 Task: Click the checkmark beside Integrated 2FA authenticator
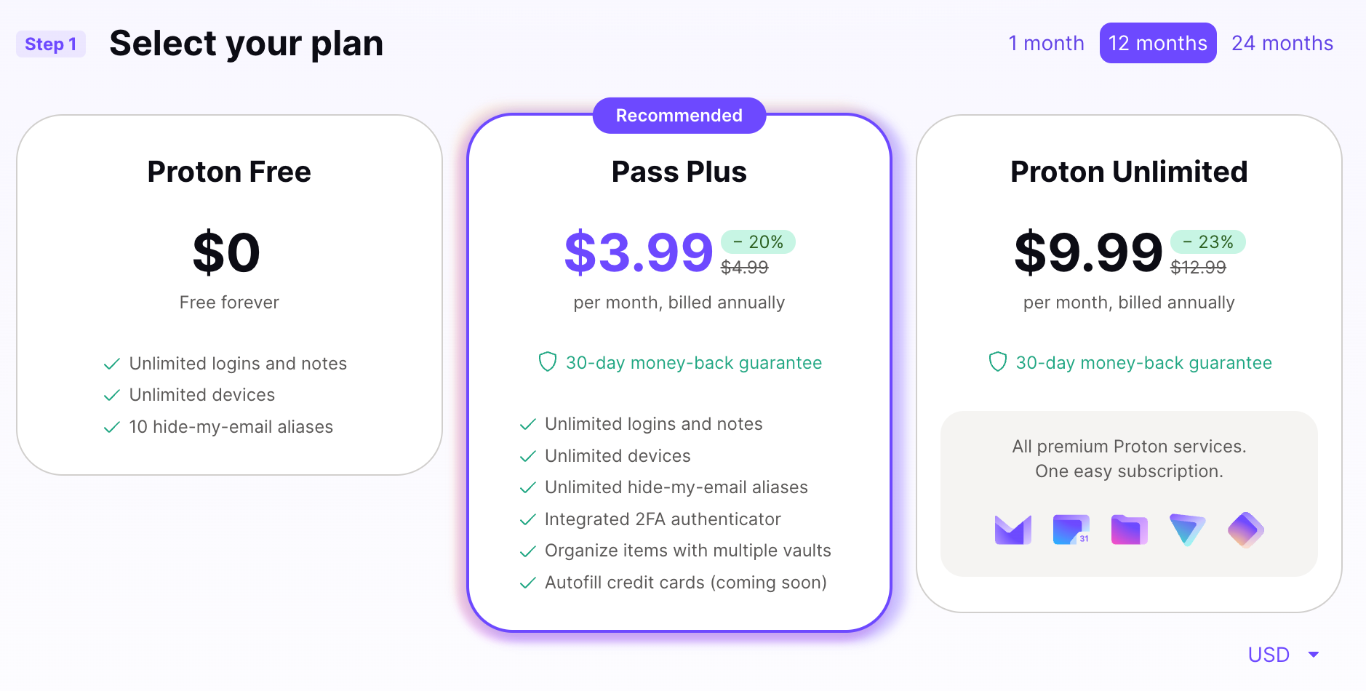pos(528,519)
